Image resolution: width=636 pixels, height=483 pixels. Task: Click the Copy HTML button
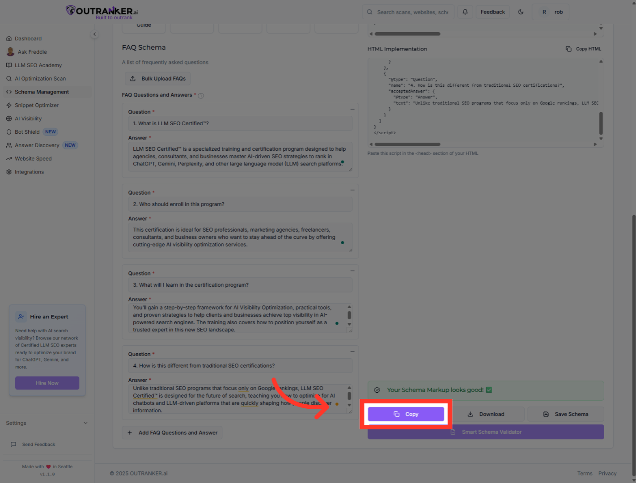(583, 49)
